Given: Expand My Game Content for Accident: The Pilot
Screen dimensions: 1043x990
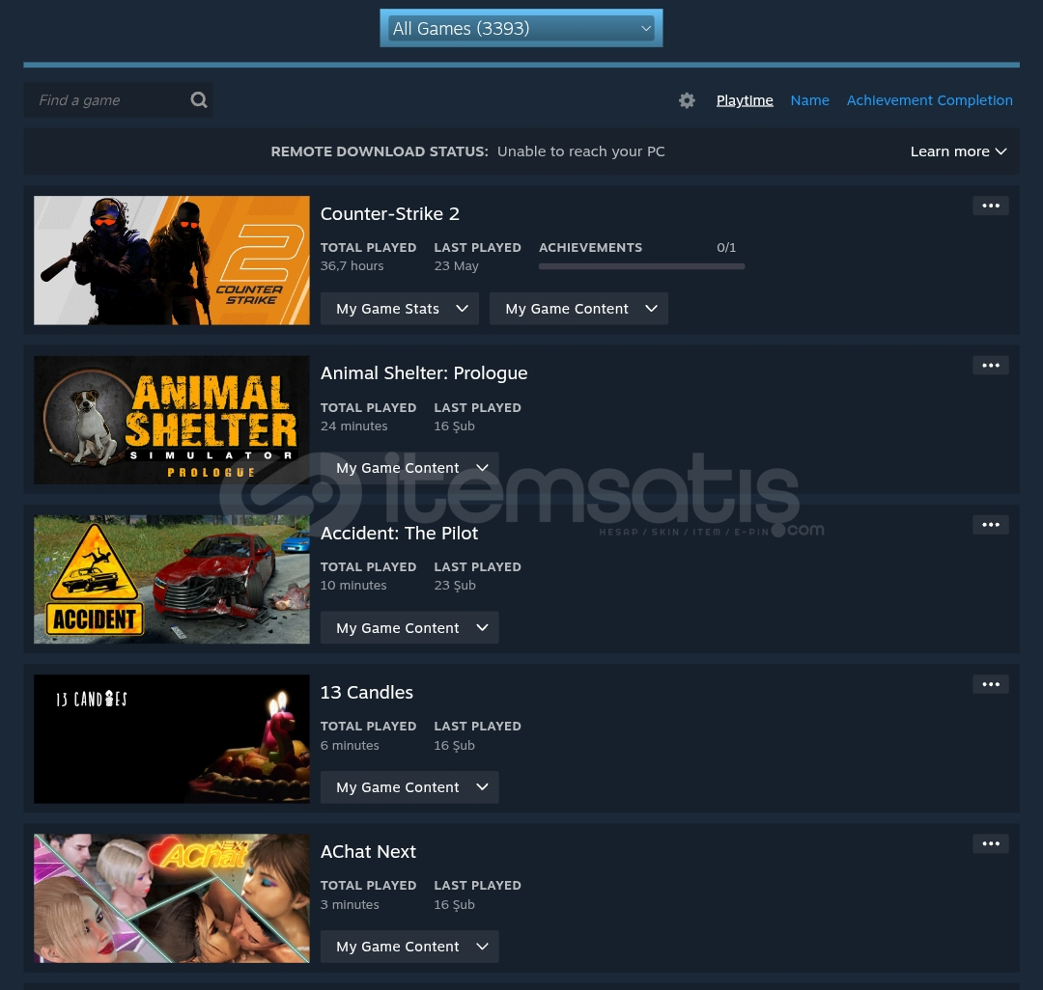Looking at the screenshot, I should (x=409, y=627).
